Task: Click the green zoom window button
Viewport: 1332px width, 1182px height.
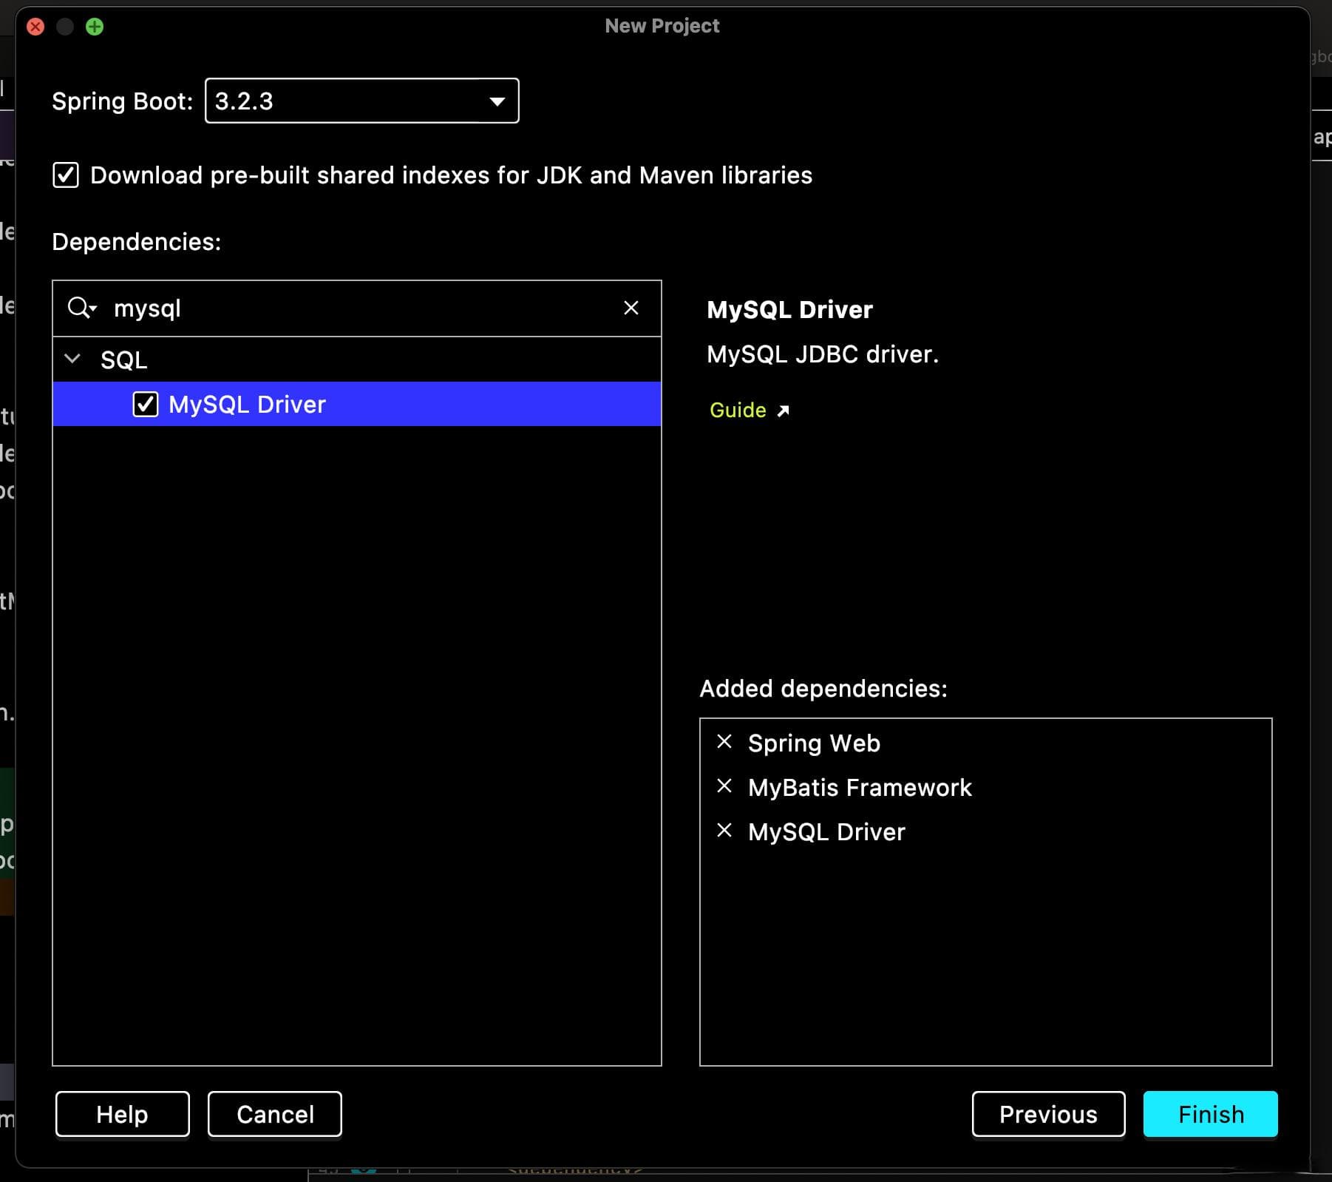Action: 95,27
